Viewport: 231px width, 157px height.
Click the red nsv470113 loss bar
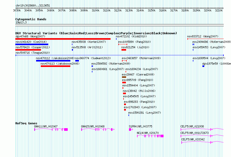[x=56, y=66]
